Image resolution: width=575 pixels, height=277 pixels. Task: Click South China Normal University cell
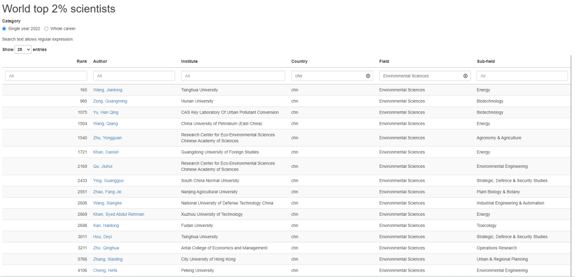pos(210,181)
